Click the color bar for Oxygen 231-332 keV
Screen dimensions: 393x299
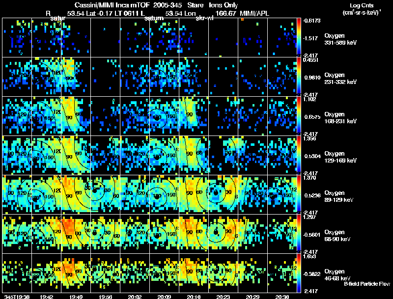pos(299,77)
